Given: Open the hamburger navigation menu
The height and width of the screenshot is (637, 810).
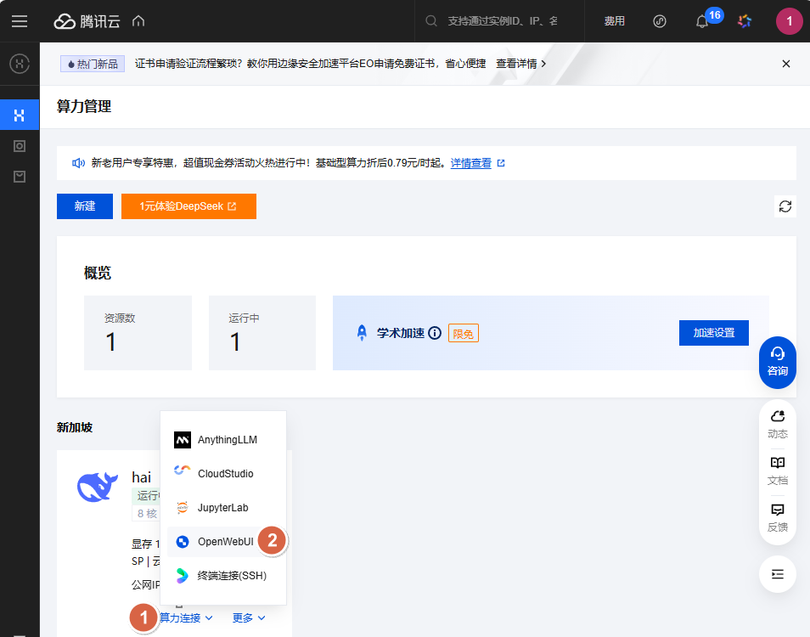Looking at the screenshot, I should coord(20,21).
